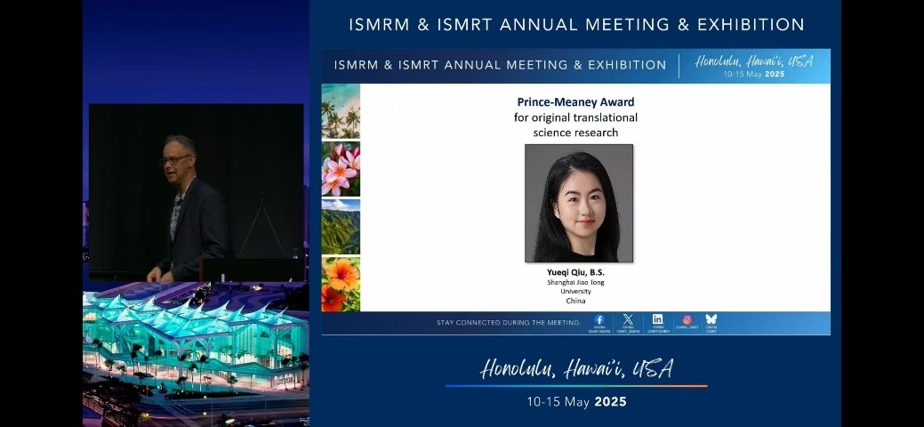Click Honolulu, Hawai'i, USA text at bottom
Viewport: 924px width, 427px height.
576,368
